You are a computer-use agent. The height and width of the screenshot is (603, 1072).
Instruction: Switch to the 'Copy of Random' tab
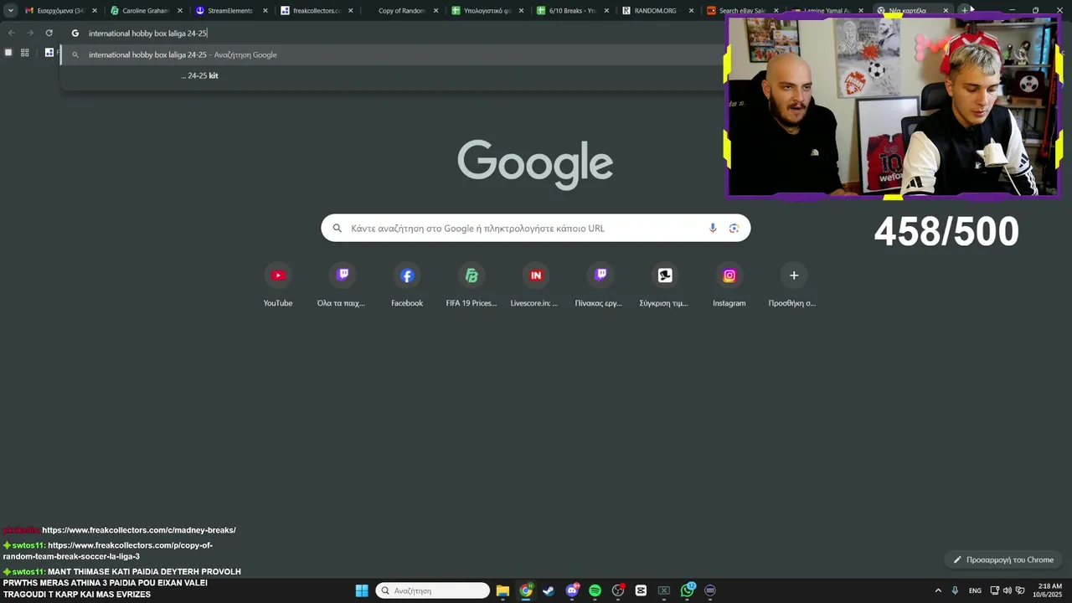coord(401,10)
